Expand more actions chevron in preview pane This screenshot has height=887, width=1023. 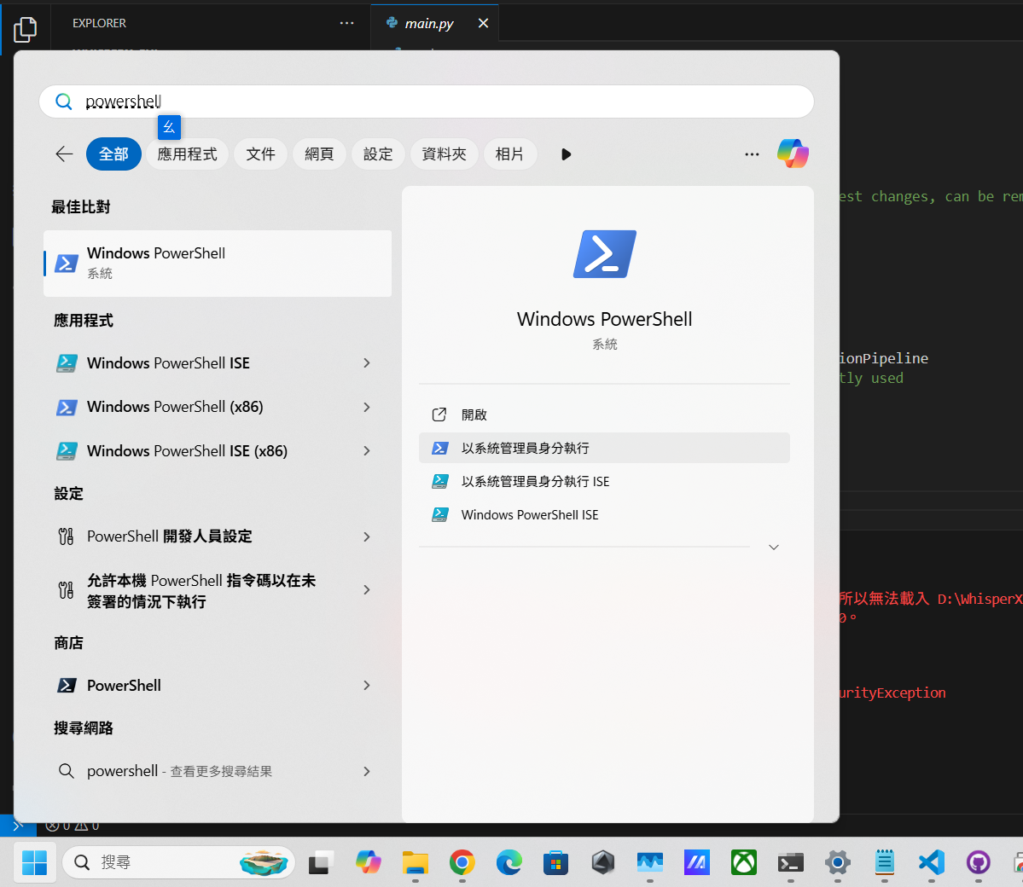point(774,548)
